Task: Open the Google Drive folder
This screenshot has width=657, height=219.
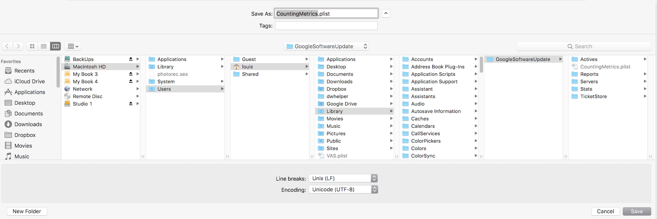Action: coord(355,104)
